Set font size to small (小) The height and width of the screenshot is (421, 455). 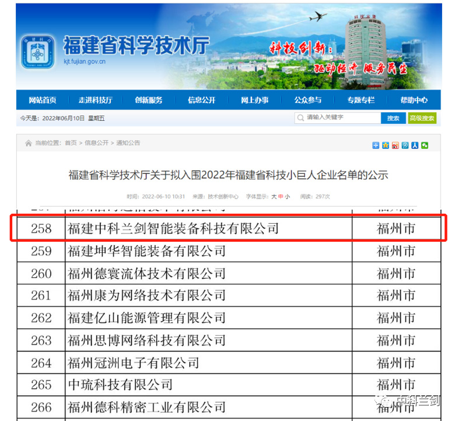(287, 197)
